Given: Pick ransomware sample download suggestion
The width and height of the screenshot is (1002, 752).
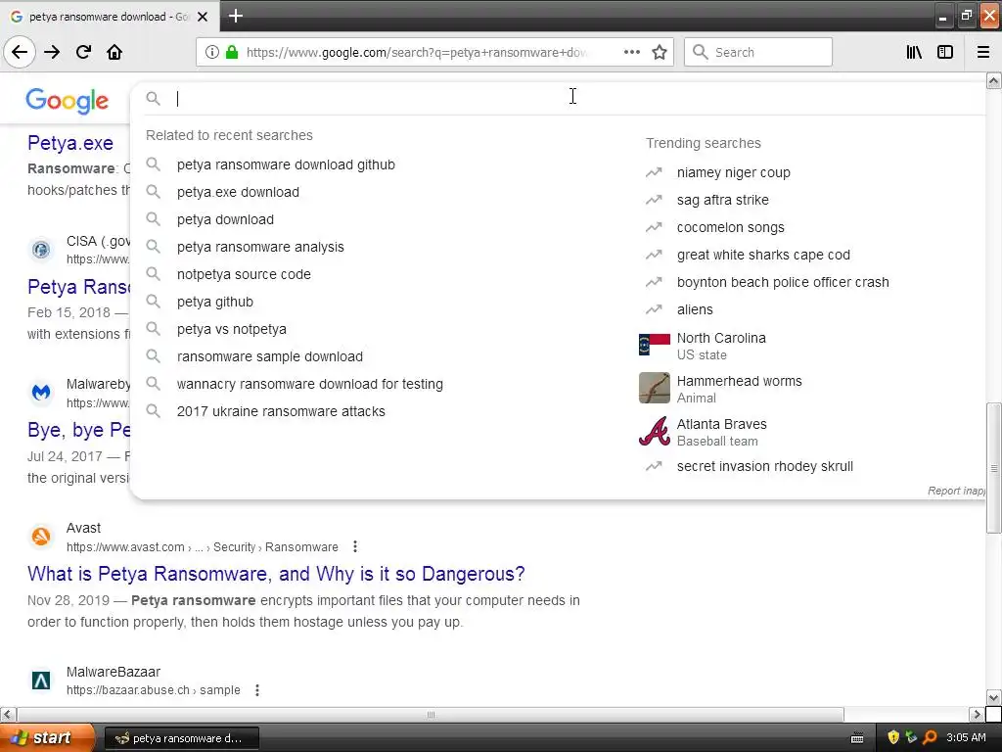Looking at the screenshot, I should pos(270,356).
